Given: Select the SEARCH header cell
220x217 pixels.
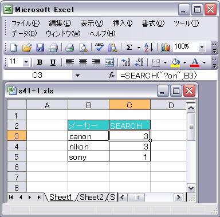Looking at the screenshot, I should [x=129, y=125].
